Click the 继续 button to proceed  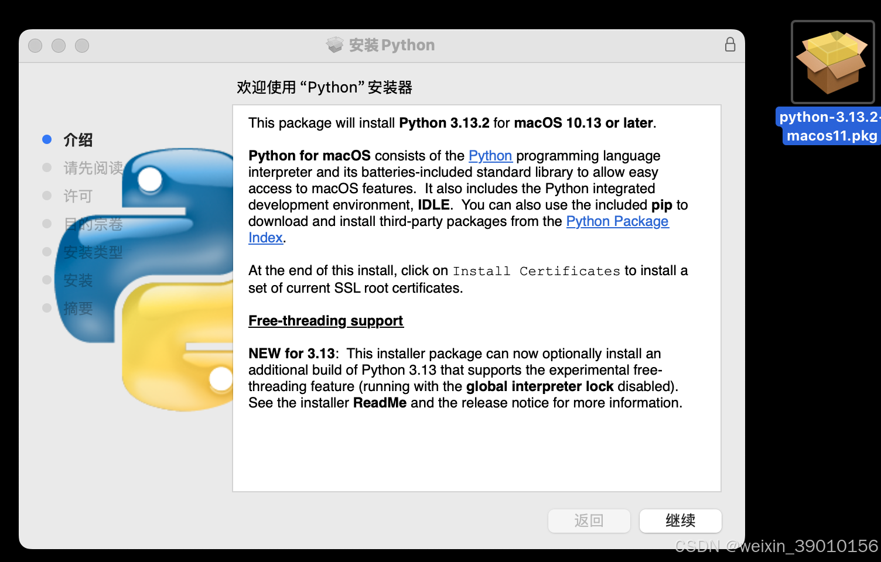click(681, 521)
